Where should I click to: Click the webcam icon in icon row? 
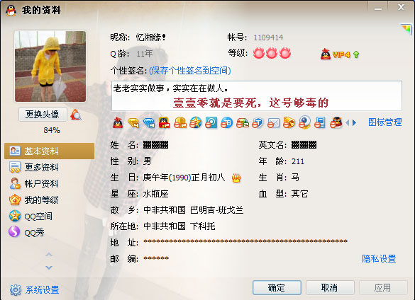(304, 122)
